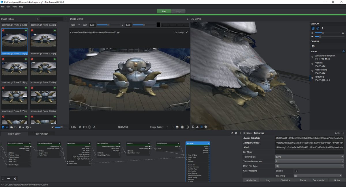Image resolution: width=346 pixels, height=187 pixels.
Task: Click the fit graph view icon
Action: click(3, 179)
